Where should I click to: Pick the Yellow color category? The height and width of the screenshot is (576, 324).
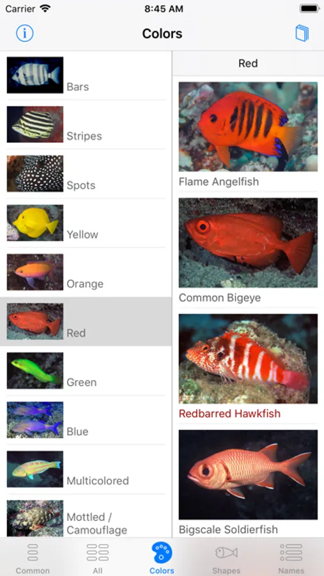[x=86, y=223]
